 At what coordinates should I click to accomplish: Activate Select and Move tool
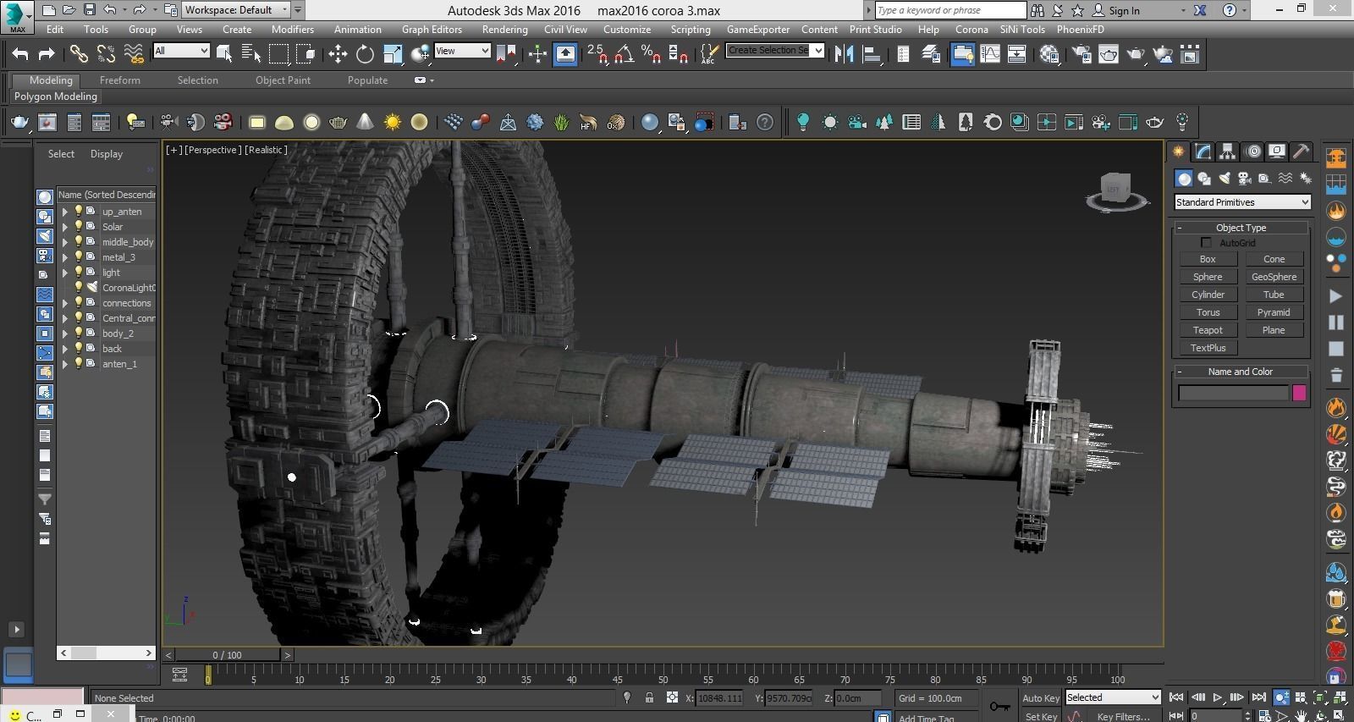pos(338,54)
